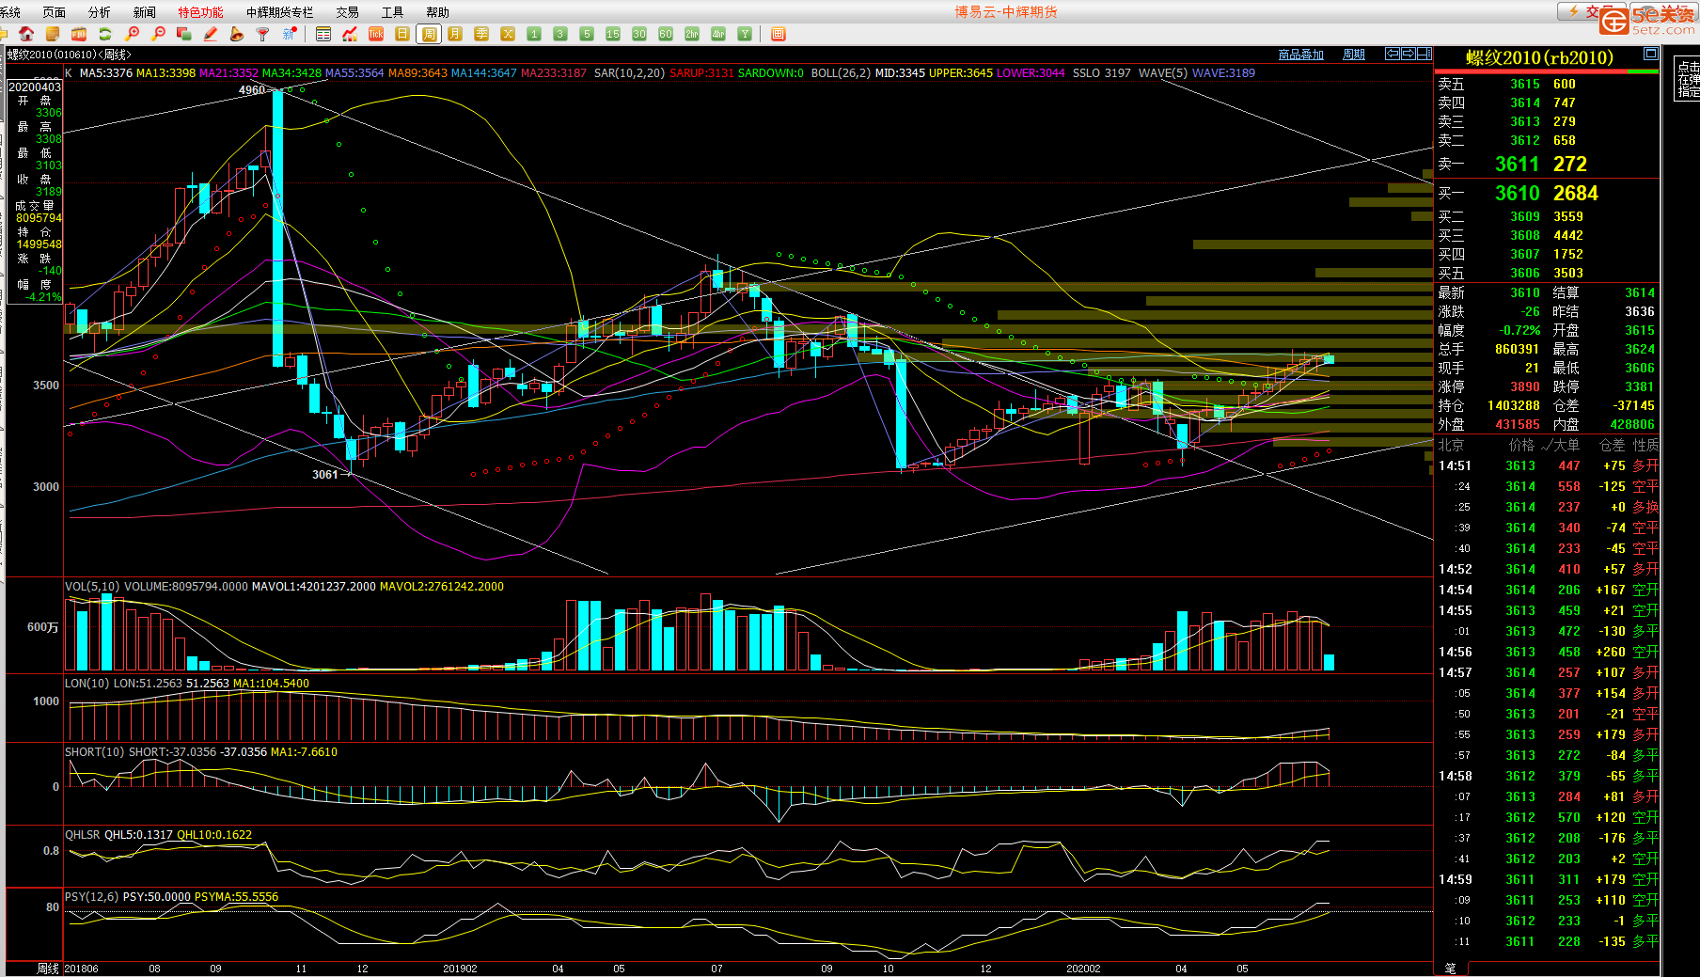The width and height of the screenshot is (1700, 977).
Task: Zoom in with the plus magnifier
Action: pos(132,34)
